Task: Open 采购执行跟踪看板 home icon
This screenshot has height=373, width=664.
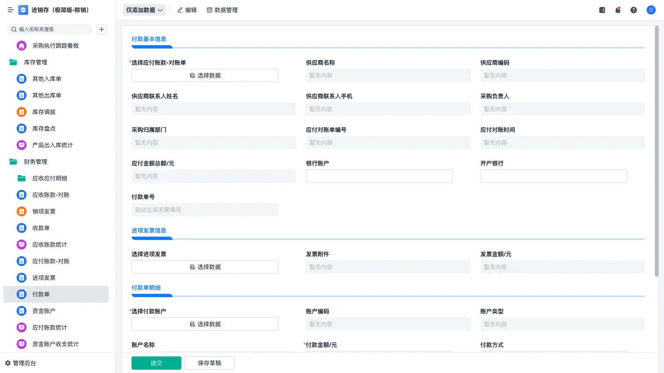Action: (x=22, y=46)
